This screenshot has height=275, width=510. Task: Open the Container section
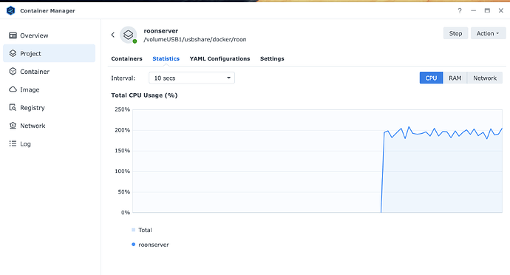click(49, 72)
